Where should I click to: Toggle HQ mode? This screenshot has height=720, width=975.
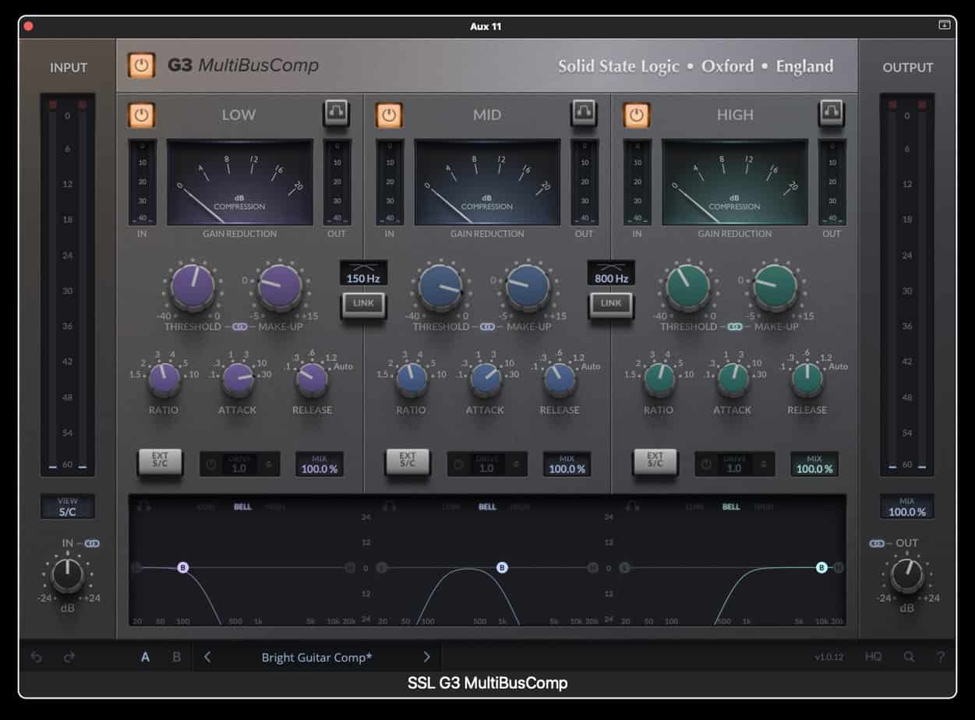pyautogui.click(x=873, y=657)
